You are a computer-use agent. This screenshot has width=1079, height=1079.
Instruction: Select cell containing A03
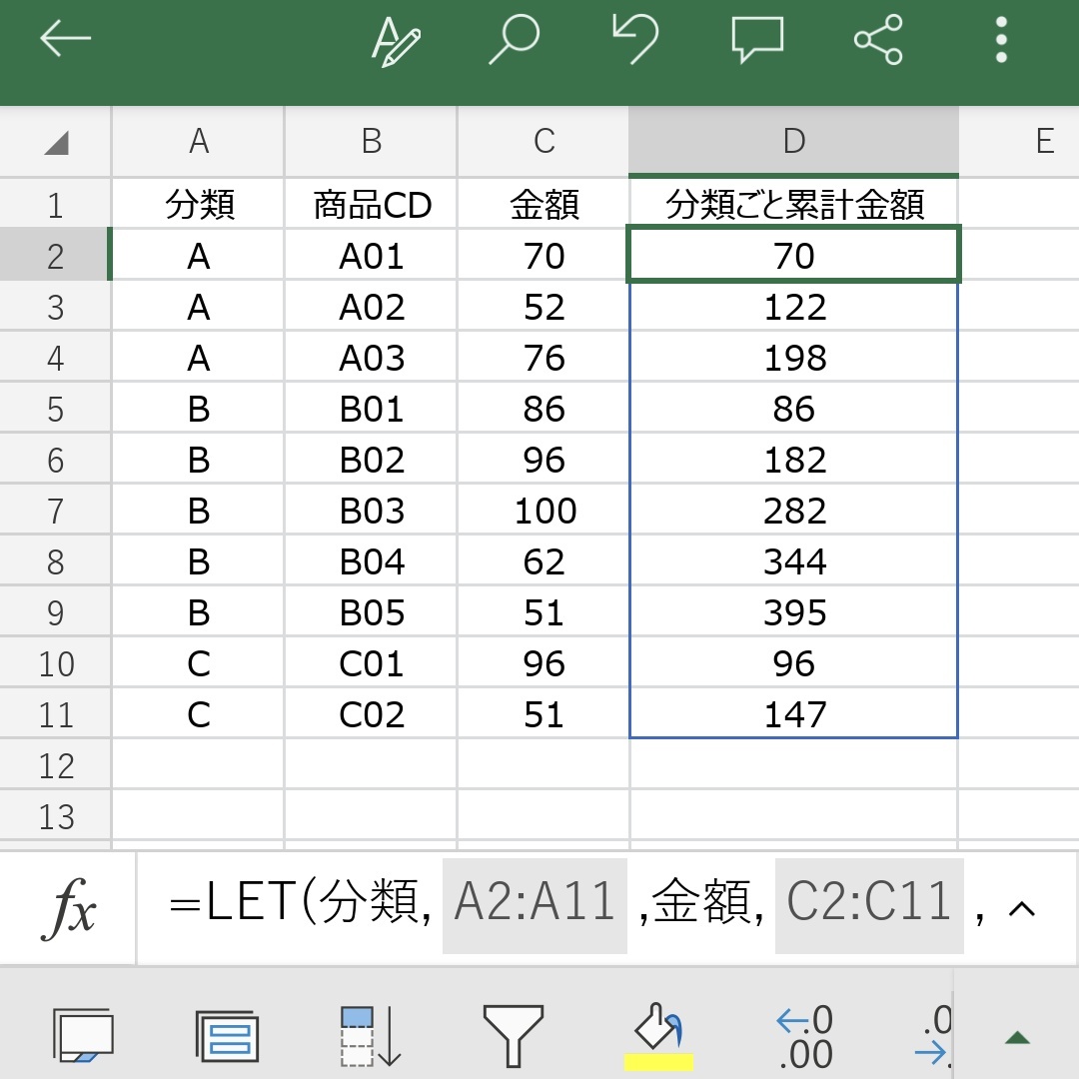click(x=371, y=358)
